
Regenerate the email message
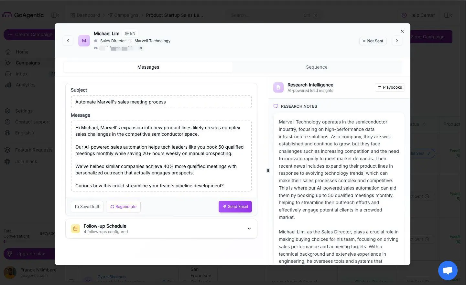[123, 207]
